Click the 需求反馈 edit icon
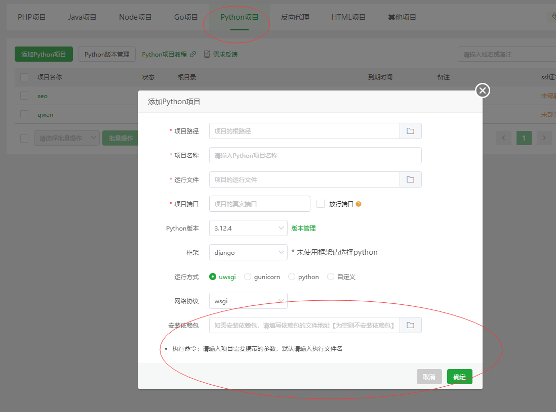This screenshot has width=556, height=412. tap(207, 54)
